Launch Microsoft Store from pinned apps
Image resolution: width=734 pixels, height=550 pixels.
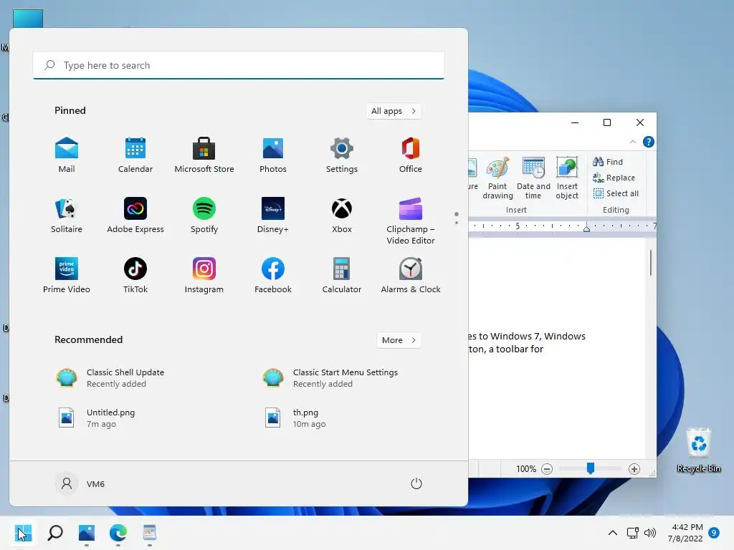(204, 155)
